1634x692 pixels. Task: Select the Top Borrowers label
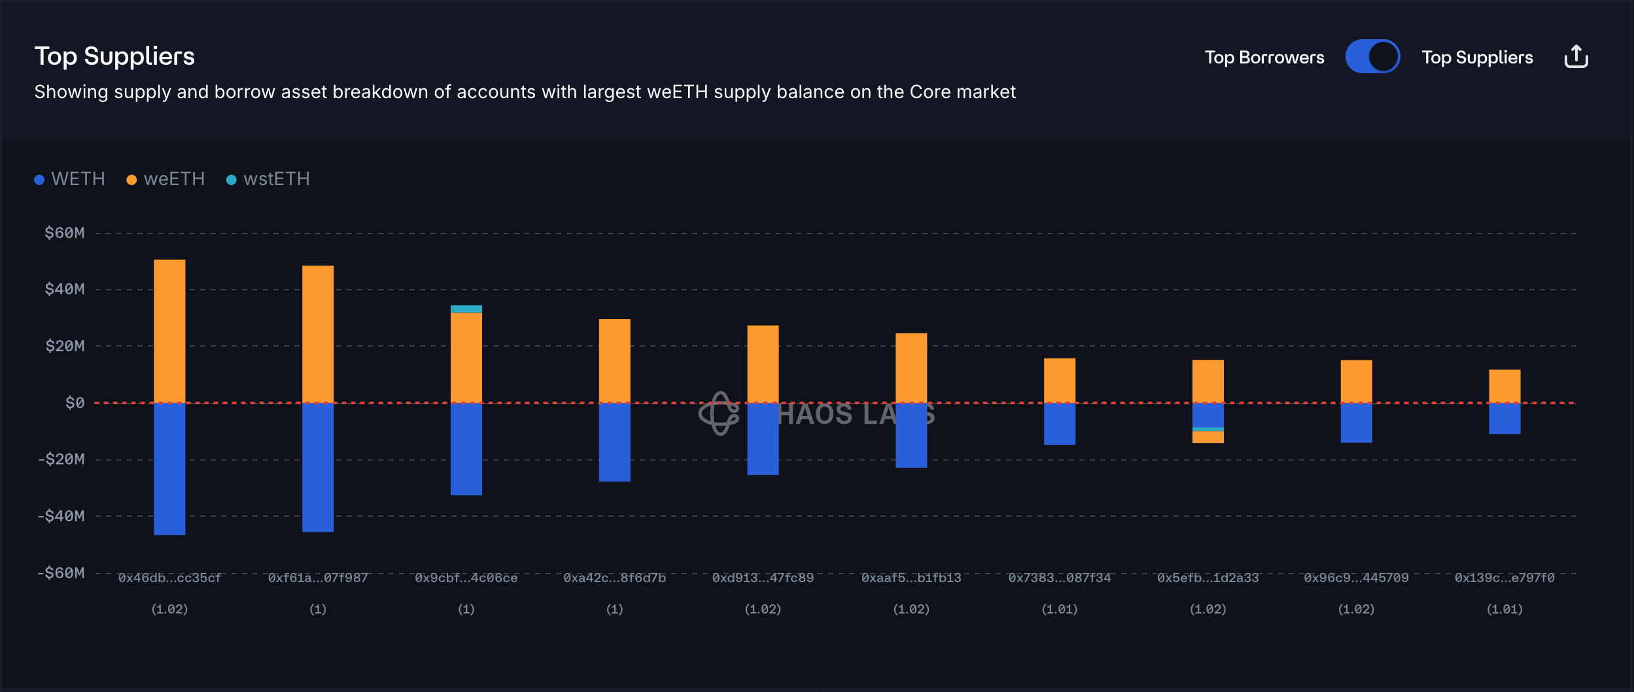click(x=1264, y=58)
